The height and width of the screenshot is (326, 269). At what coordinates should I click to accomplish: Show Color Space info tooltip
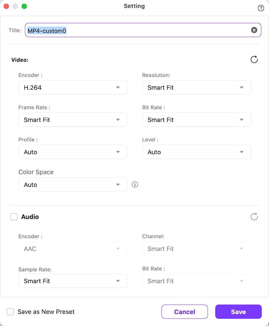pyautogui.click(x=135, y=184)
